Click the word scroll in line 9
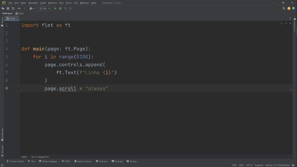 68,89
